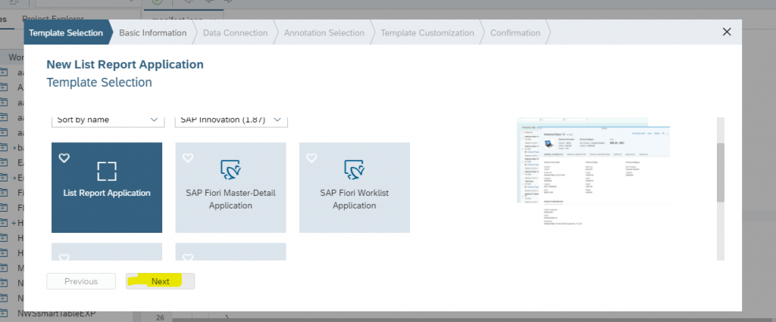Favorite the List Report Application tile heart

pos(64,158)
